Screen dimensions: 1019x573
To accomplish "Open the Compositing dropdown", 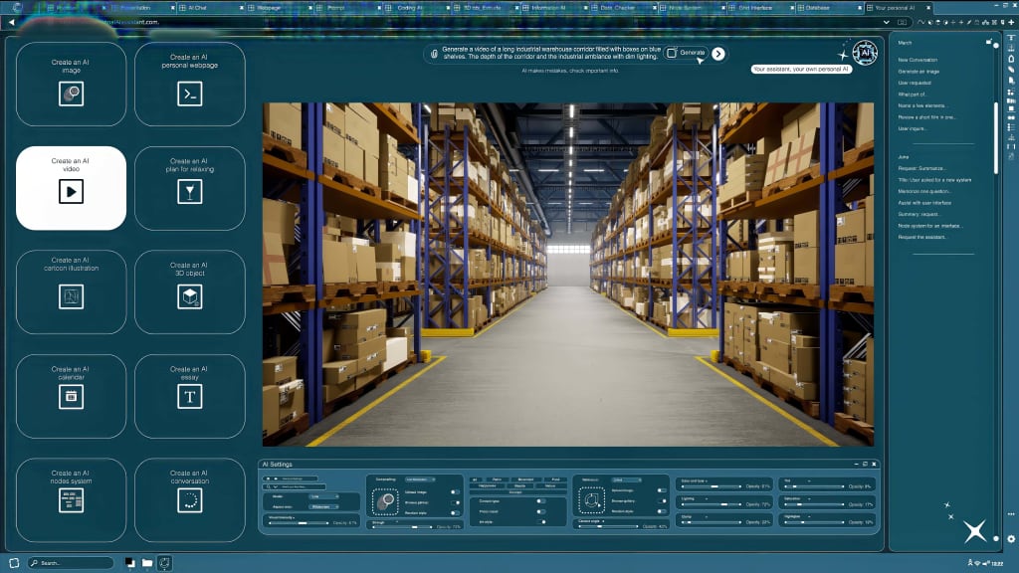I will coord(420,479).
